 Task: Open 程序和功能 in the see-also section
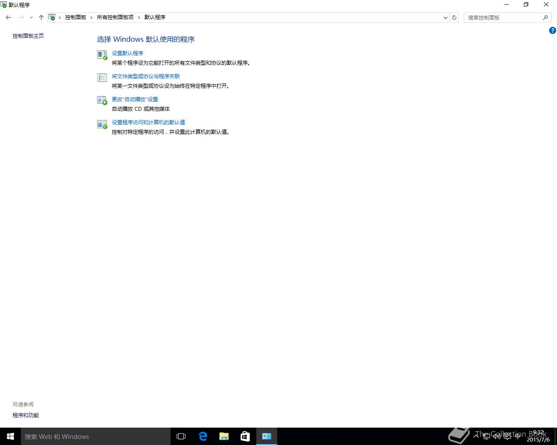26,415
